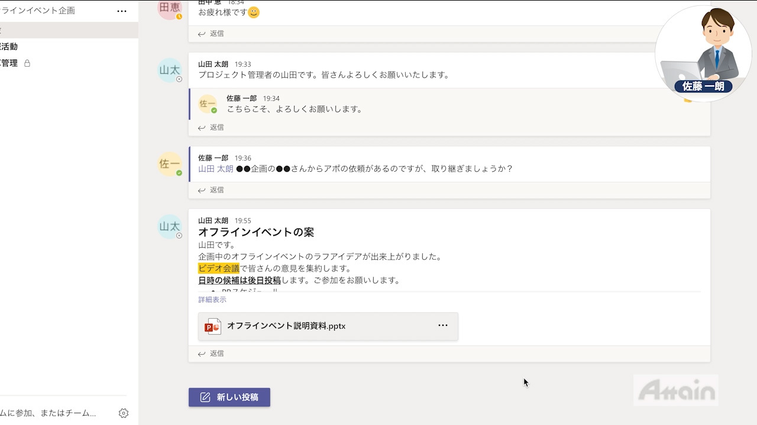
Task: Click the manage teams gear icon
Action: [x=124, y=413]
